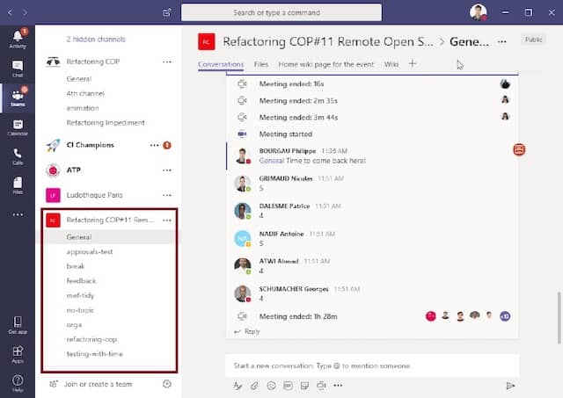
Task: Expand the 2 hidden channels link
Action: (x=96, y=39)
